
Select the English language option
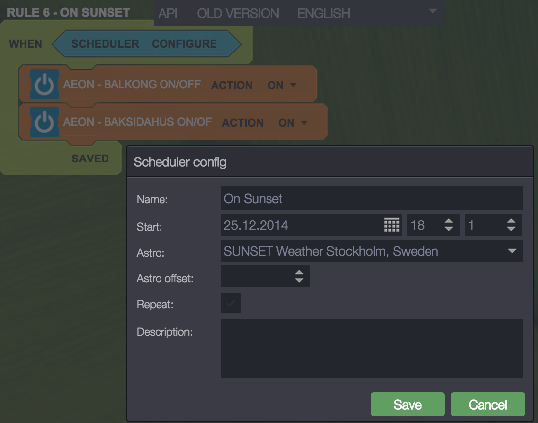(323, 13)
